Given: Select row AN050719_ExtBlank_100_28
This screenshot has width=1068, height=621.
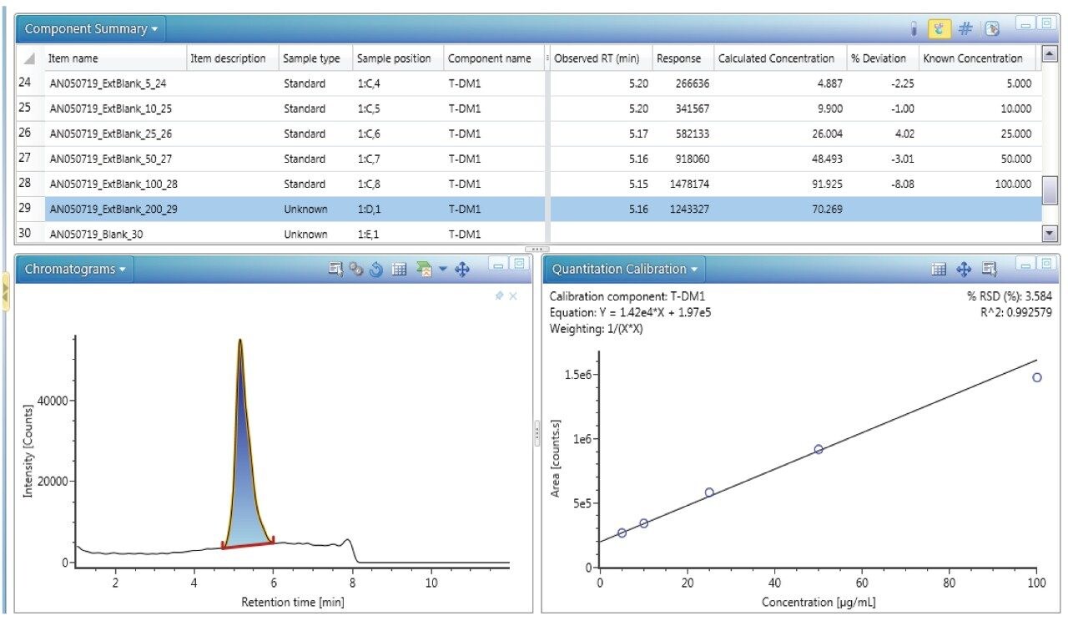Looking at the screenshot, I should [529, 184].
